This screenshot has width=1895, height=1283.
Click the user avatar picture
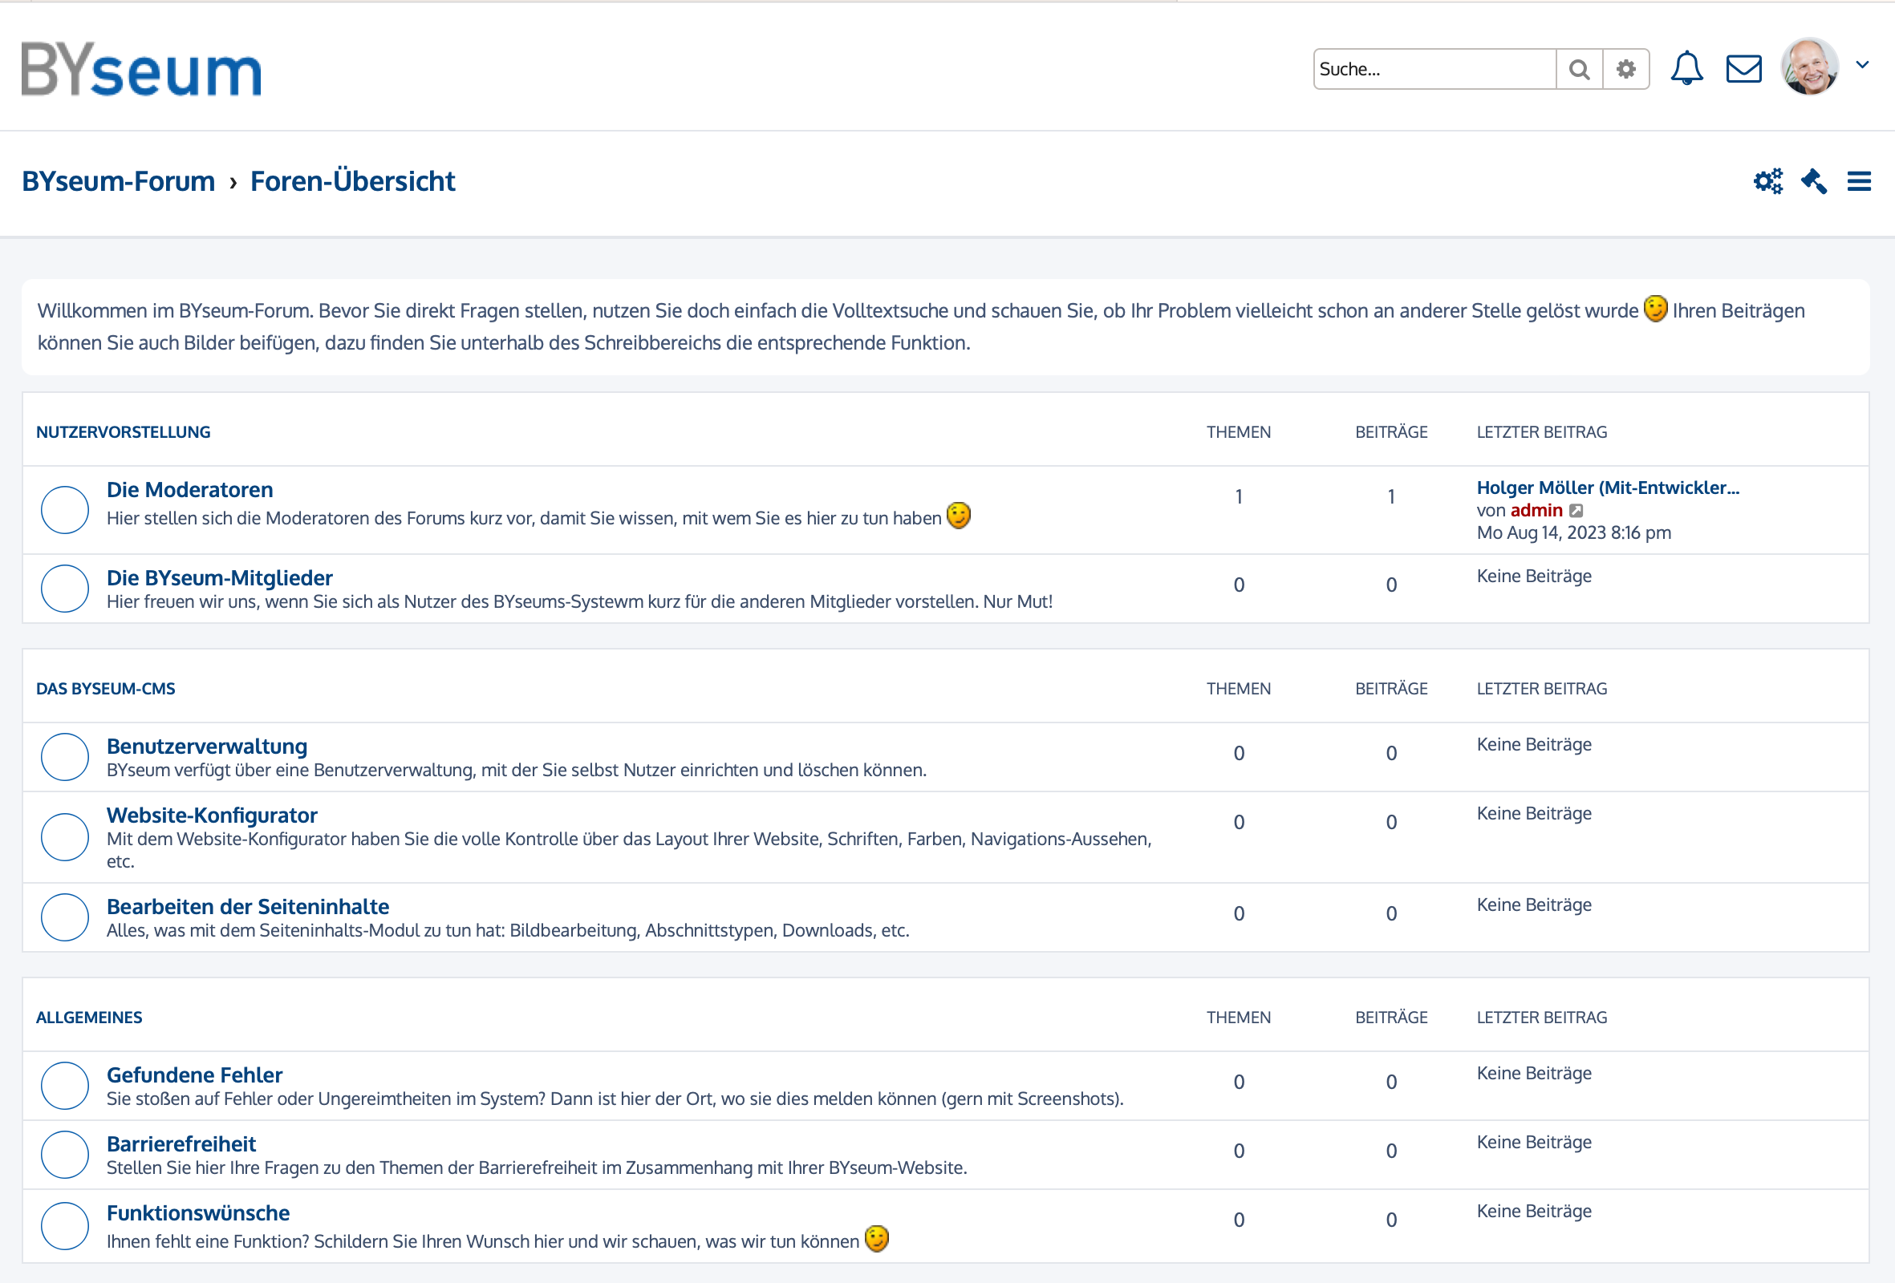coord(1808,67)
